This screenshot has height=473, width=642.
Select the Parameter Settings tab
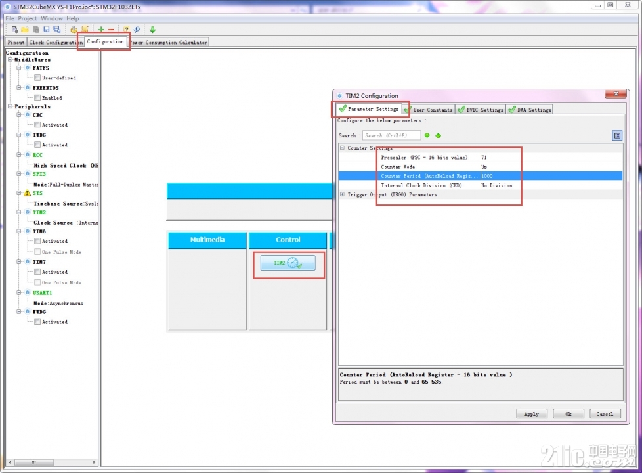[x=369, y=109]
